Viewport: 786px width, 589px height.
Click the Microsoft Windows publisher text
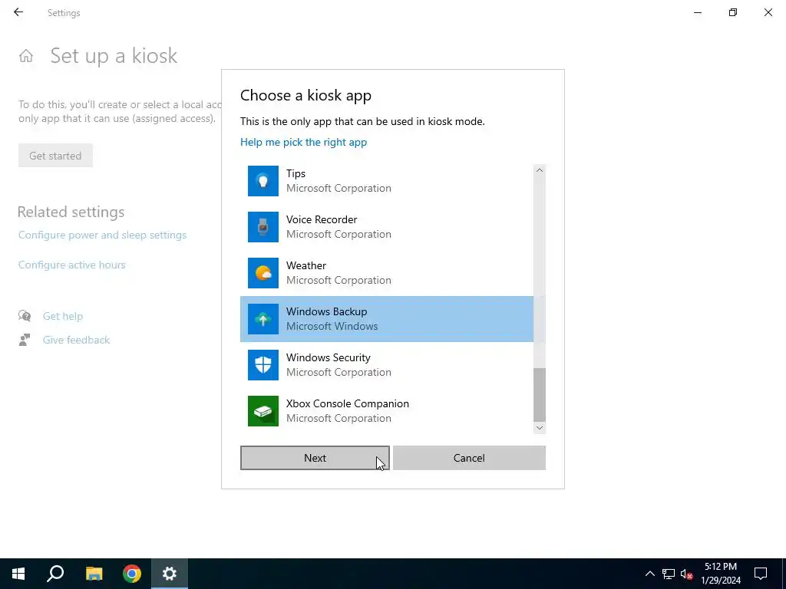tap(332, 326)
